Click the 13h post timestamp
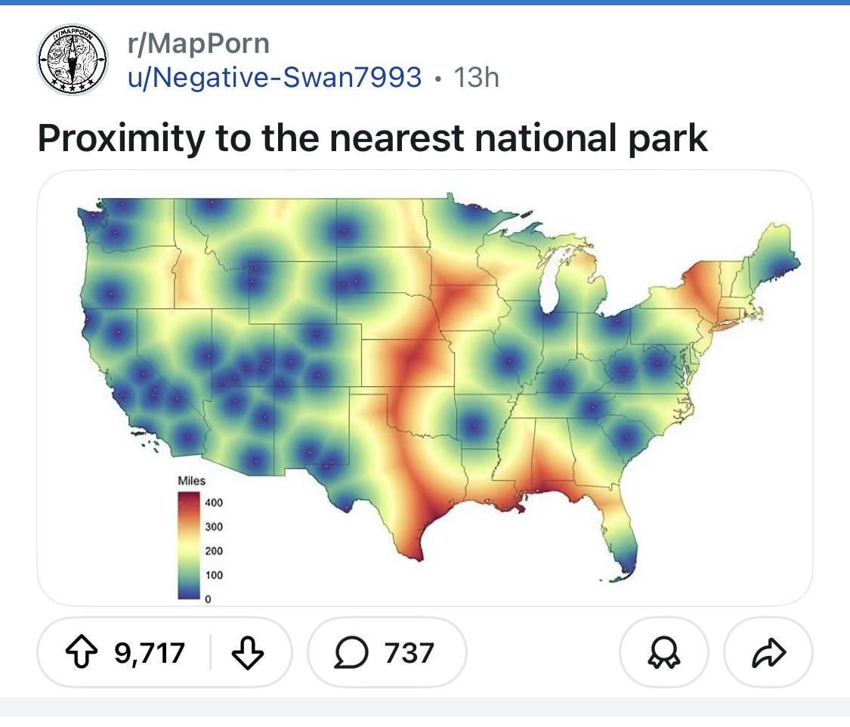The width and height of the screenshot is (850, 727). (476, 76)
